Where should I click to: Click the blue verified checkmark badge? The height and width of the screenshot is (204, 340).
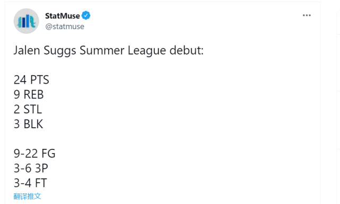pos(86,15)
